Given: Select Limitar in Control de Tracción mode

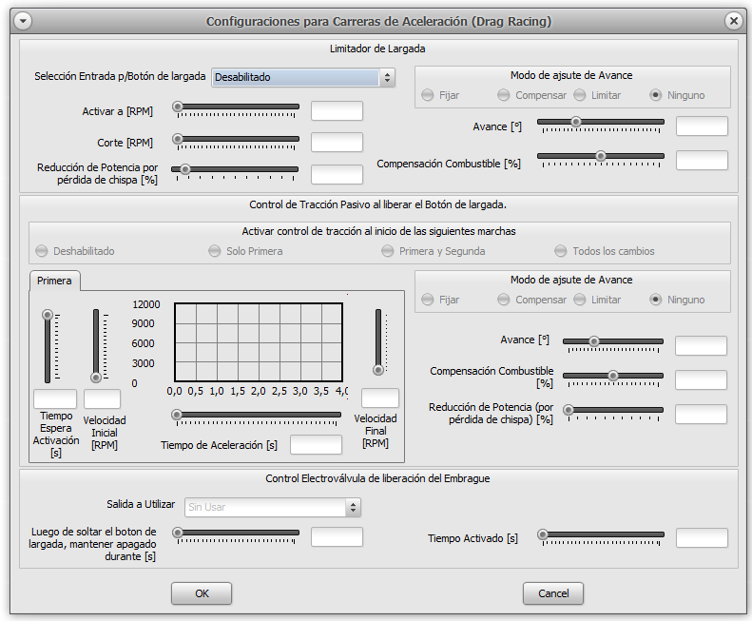Looking at the screenshot, I should (x=597, y=300).
